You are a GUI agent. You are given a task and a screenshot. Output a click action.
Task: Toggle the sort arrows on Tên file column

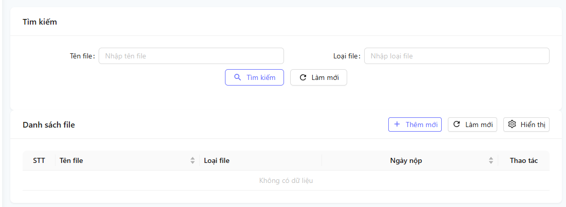pyautogui.click(x=193, y=160)
